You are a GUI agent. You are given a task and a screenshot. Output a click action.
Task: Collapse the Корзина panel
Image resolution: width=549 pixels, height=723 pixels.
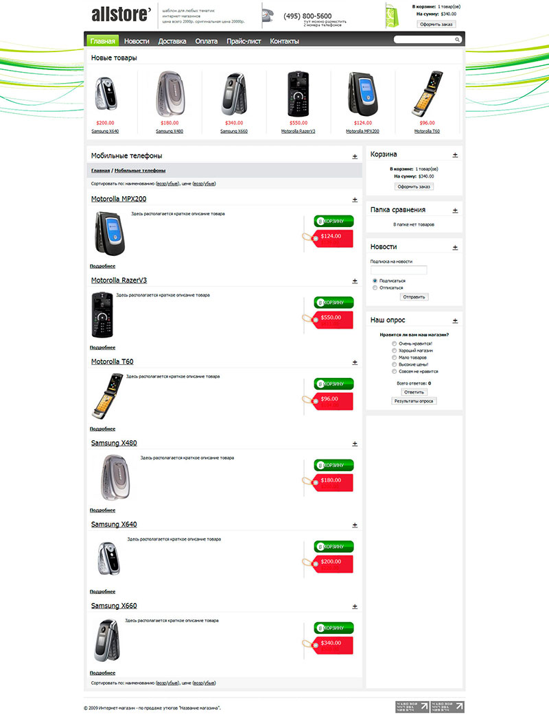tap(455, 156)
